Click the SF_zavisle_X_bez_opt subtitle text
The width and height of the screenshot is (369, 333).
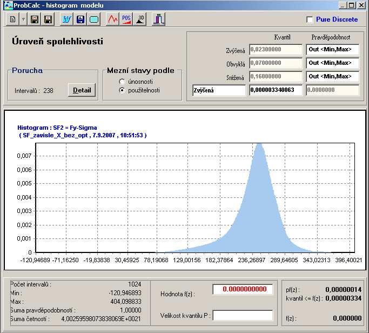point(83,135)
